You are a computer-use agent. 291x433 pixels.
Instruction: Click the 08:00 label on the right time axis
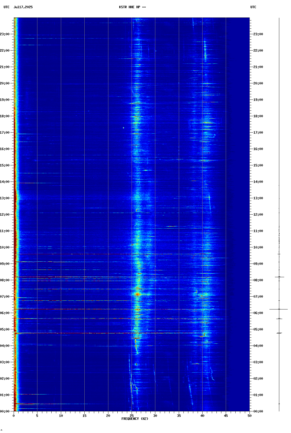(x=258, y=280)
